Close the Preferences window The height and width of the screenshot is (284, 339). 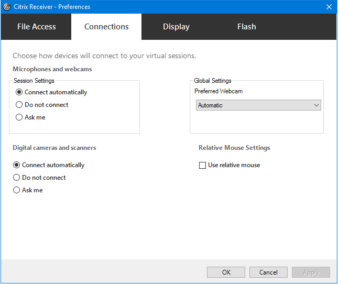(x=329, y=7)
